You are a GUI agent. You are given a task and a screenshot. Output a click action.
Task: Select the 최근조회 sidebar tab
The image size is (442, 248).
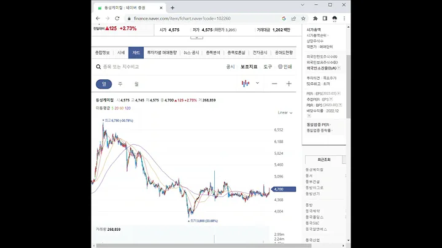[324, 160]
